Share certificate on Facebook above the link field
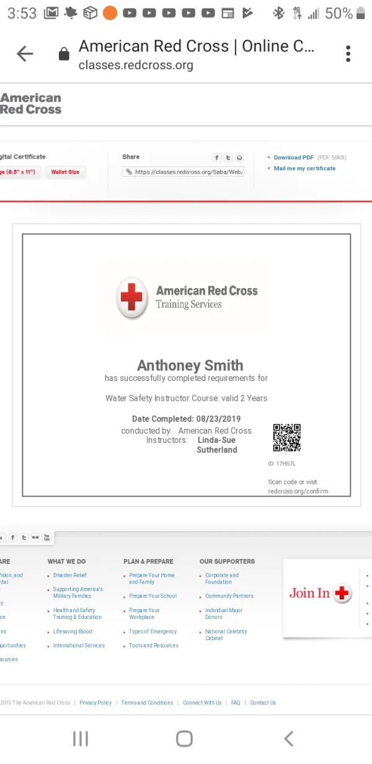This screenshot has height=764, width=372. point(217,158)
